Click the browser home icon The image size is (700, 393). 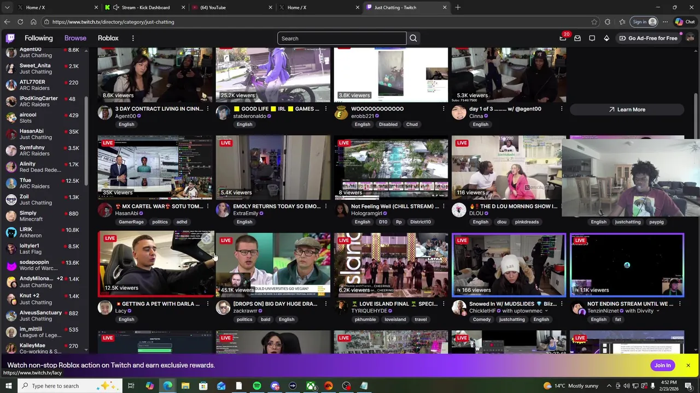(x=33, y=22)
